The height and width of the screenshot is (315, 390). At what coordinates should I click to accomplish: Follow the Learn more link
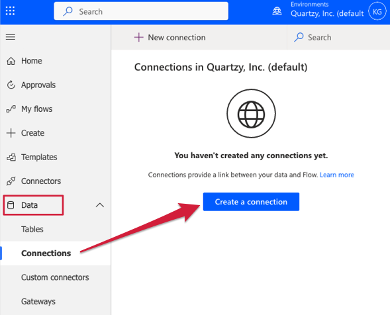(x=337, y=175)
